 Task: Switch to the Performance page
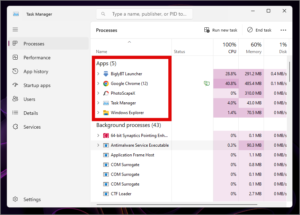[x=48, y=58]
